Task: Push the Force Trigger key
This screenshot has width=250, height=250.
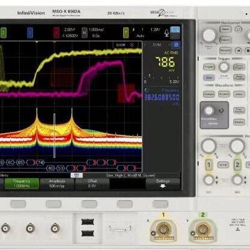Action: coord(239,67)
